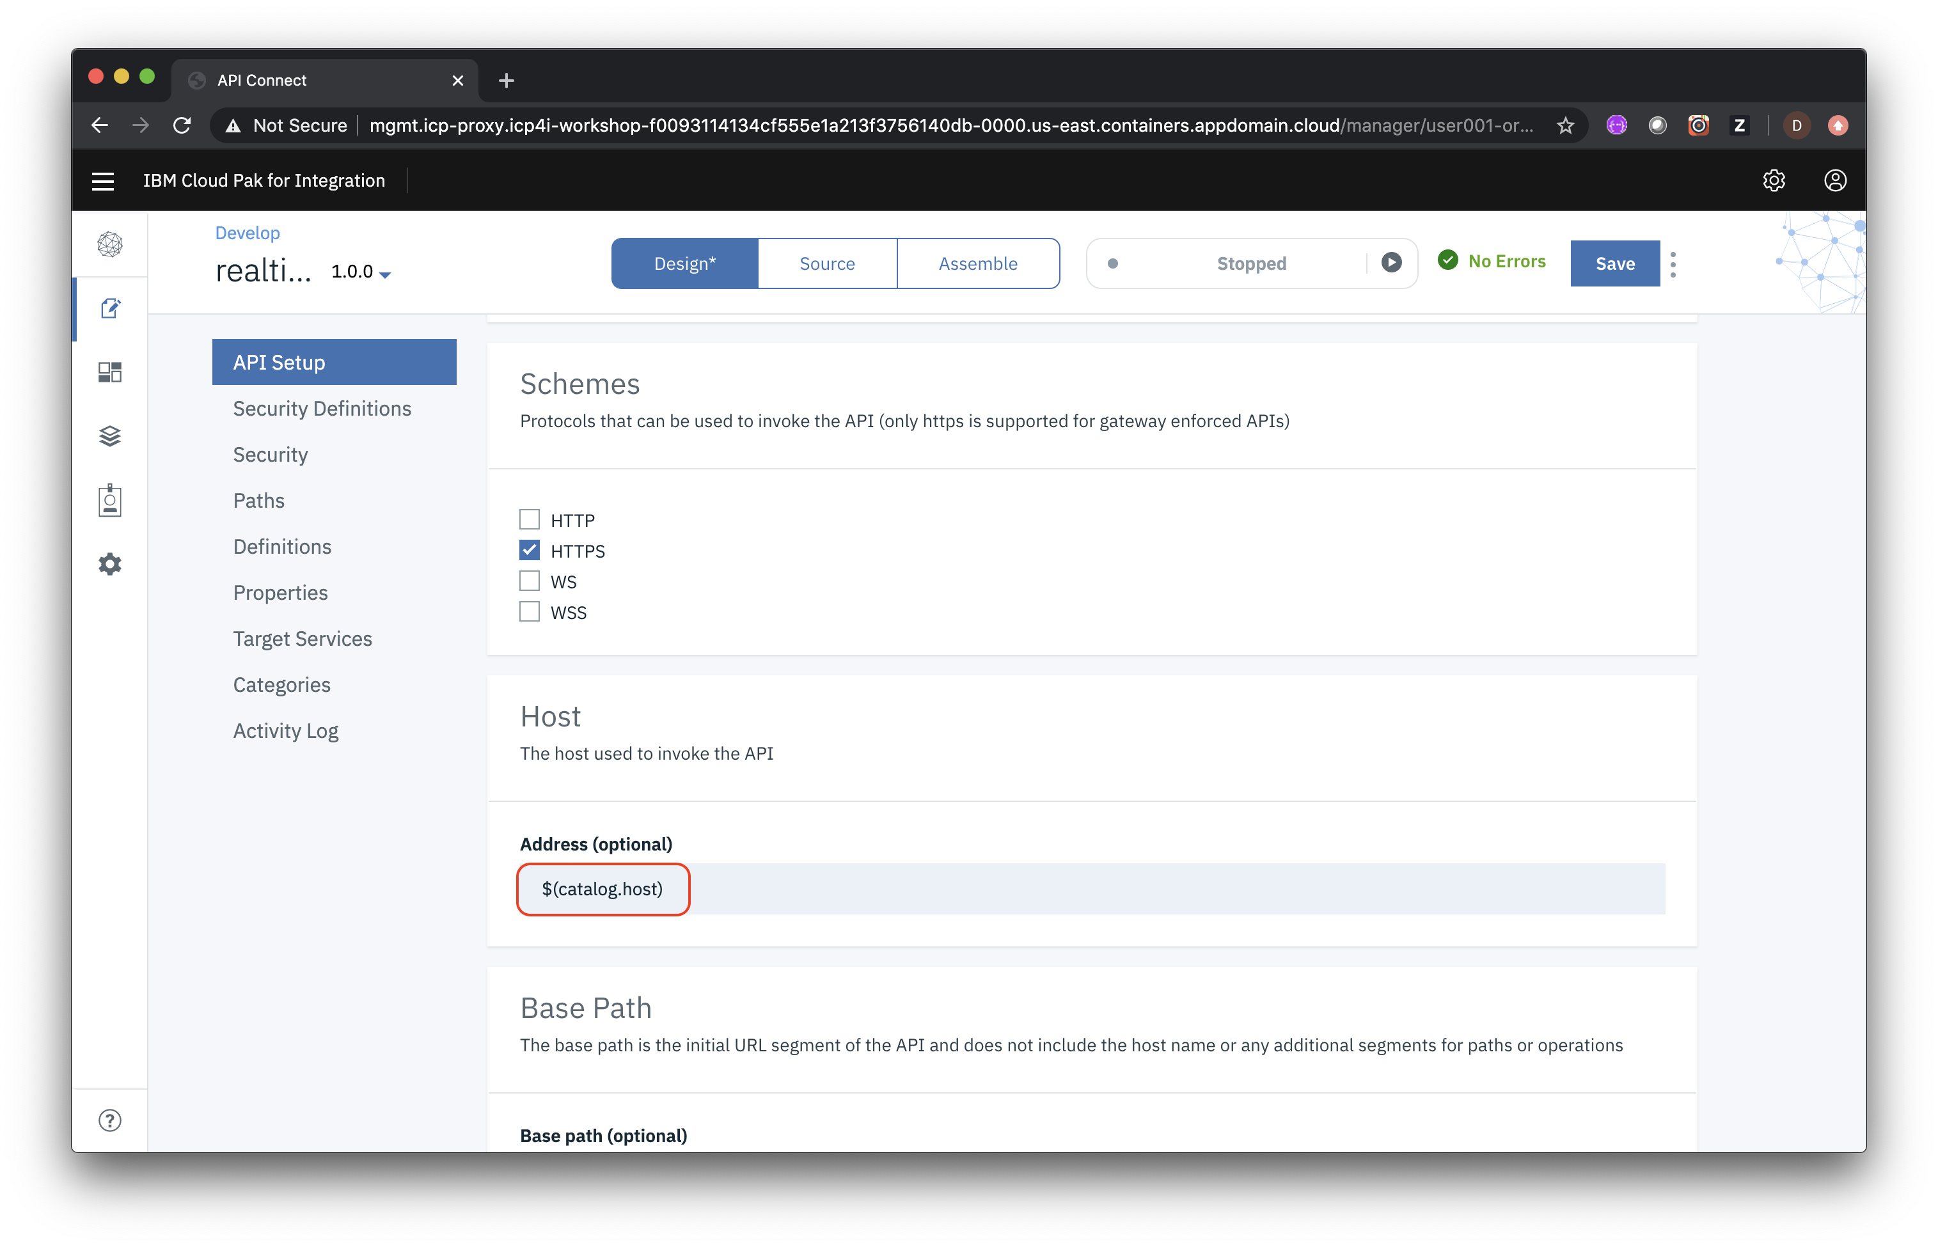The height and width of the screenshot is (1247, 1938).
Task: Select the Security Definitions menu item
Action: (x=322, y=408)
